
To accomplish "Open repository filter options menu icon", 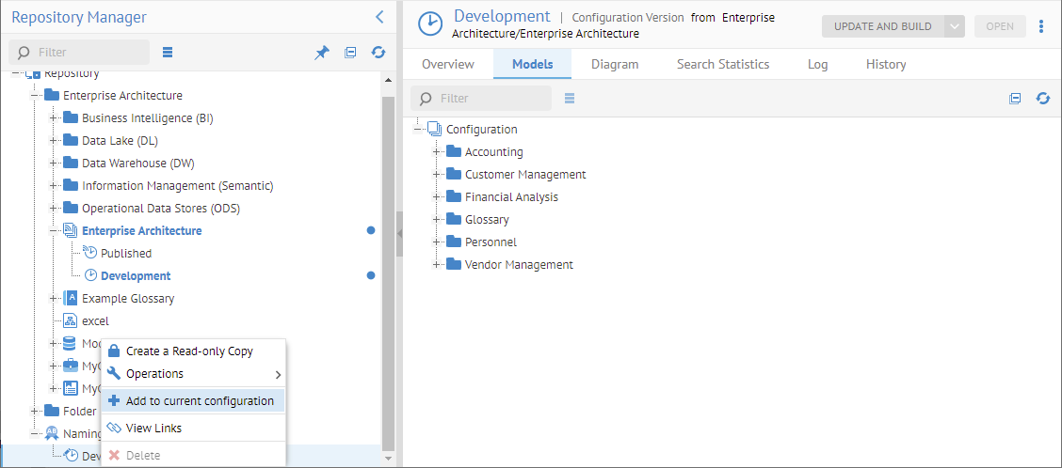I will click(x=168, y=52).
